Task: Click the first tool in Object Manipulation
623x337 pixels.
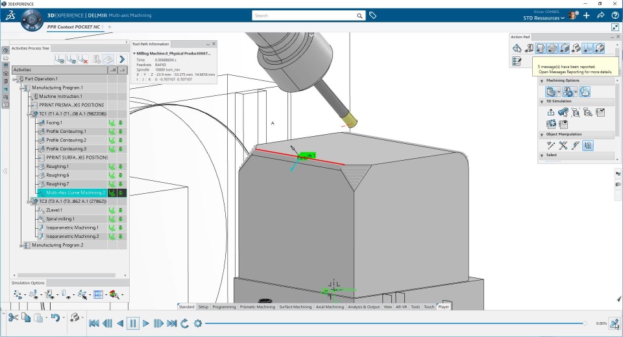Action: [551, 146]
